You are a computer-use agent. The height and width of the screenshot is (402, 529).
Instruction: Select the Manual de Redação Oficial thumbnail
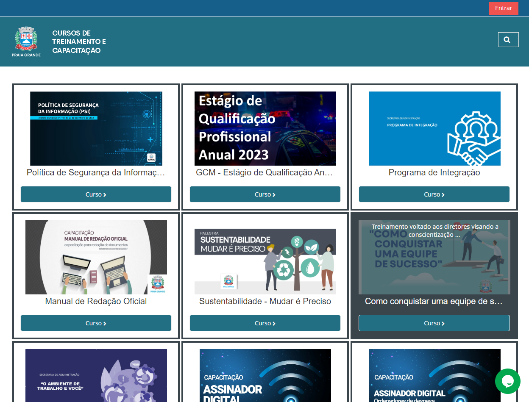pyautogui.click(x=96, y=257)
